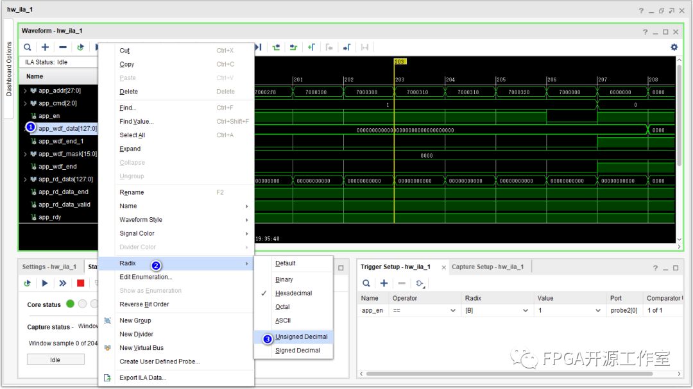Open the Value dropdown for app_en
693x389 pixels.
pyautogui.click(x=598, y=310)
